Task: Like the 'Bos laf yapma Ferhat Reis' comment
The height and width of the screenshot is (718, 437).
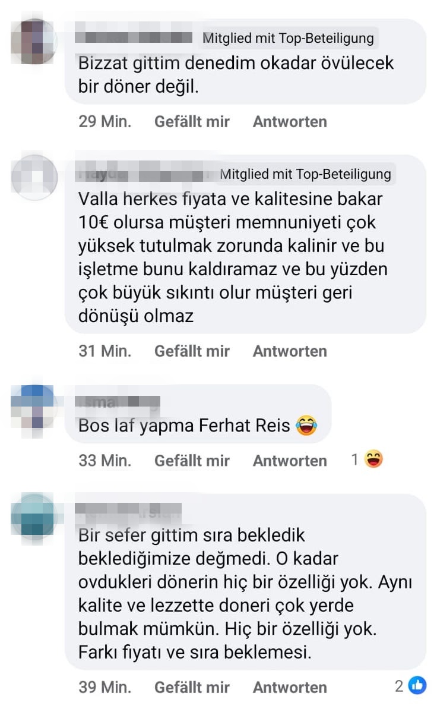Action: tap(192, 461)
